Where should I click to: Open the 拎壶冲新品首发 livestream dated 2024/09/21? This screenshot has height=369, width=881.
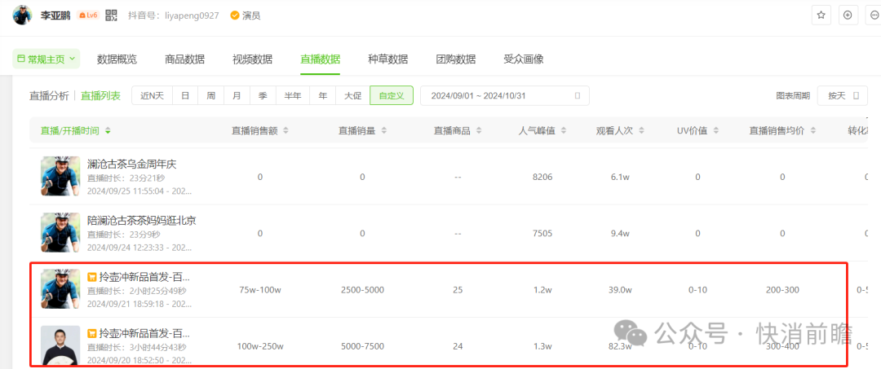point(145,277)
